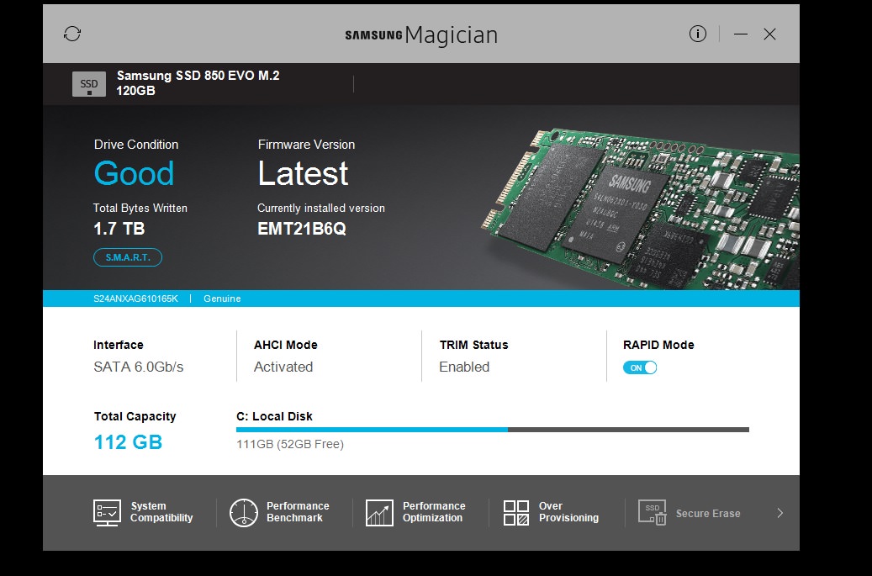Screen dimensions: 872x576
Task: Click the 112 GB total capacity value
Action: coord(128,442)
